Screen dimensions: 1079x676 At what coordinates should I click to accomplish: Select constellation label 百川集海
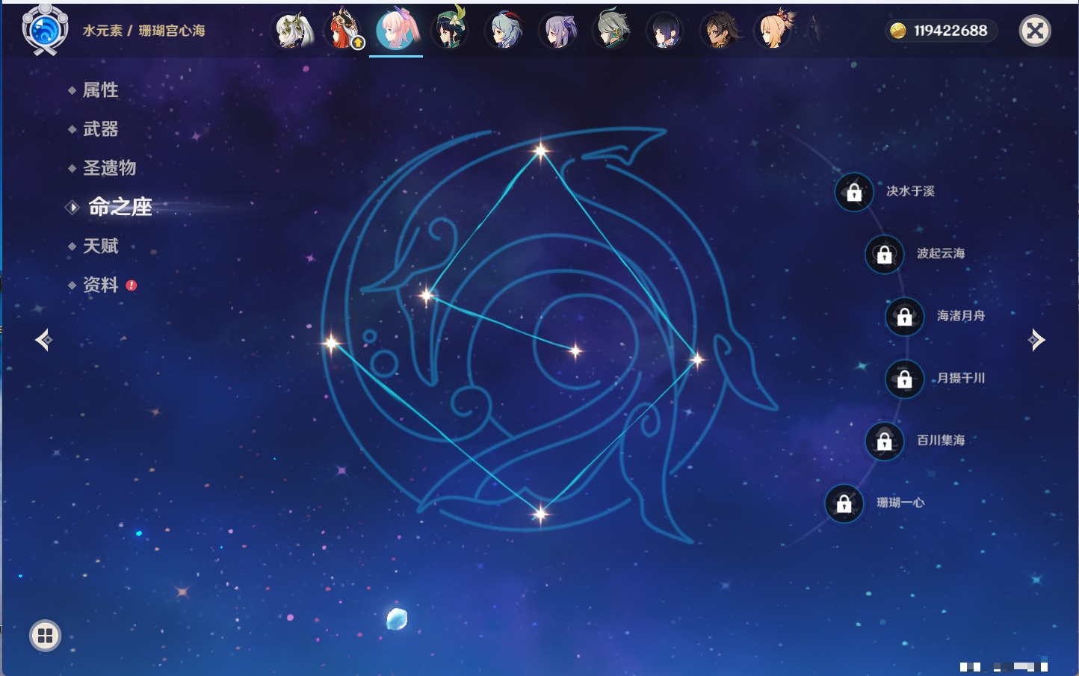(941, 440)
